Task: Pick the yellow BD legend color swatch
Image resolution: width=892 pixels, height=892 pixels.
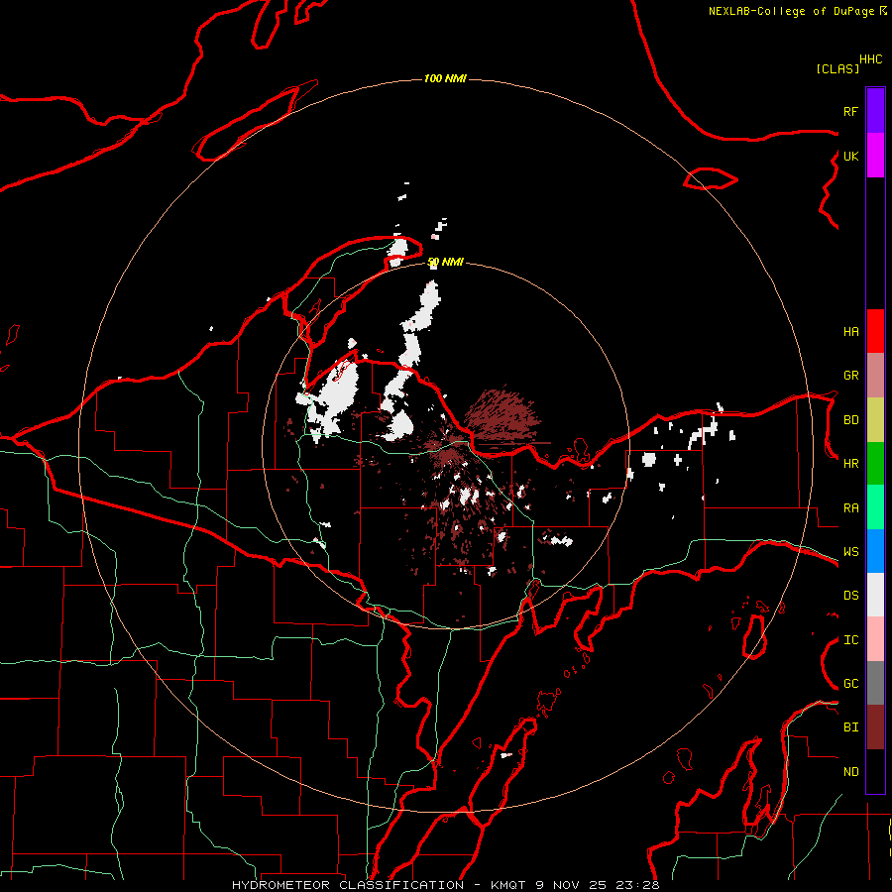Action: [x=875, y=419]
